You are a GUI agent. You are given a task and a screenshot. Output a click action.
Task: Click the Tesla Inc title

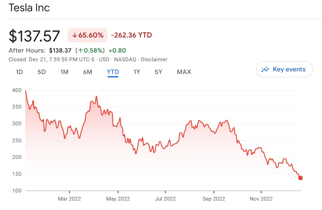tap(29, 8)
